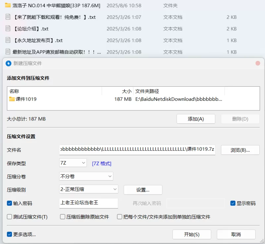Enable 压缩后删除原始文件 checkbox
Screen dimensions: 265x244
pos(63,217)
